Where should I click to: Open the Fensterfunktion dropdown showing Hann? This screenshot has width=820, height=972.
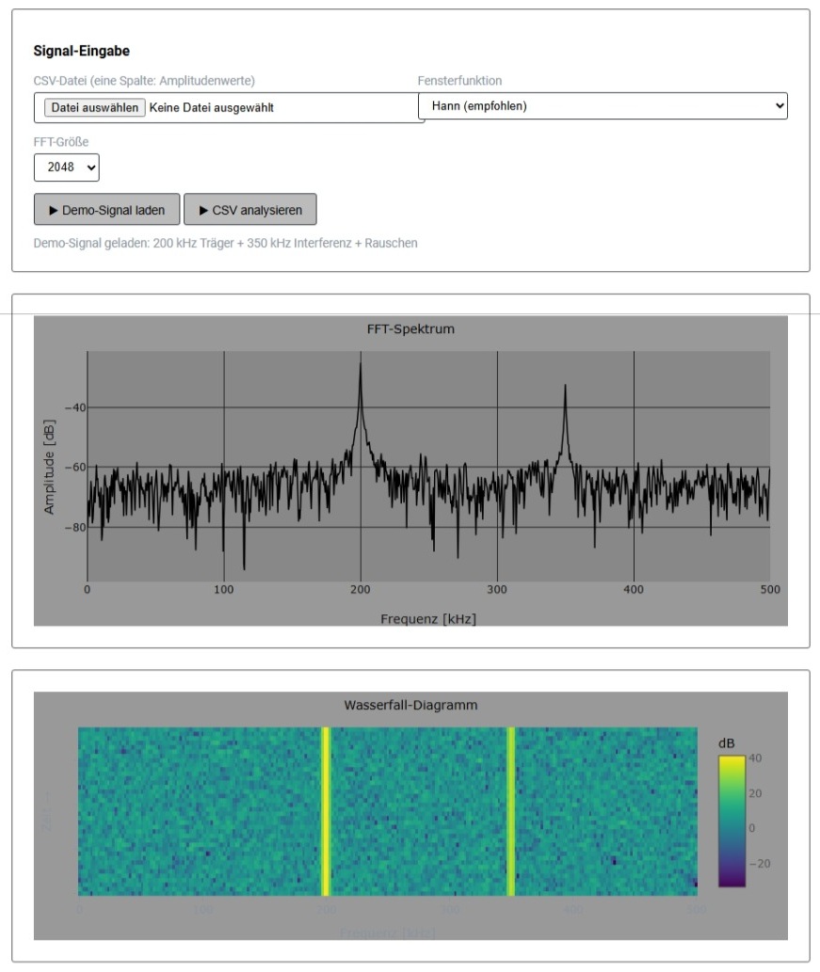[x=603, y=106]
